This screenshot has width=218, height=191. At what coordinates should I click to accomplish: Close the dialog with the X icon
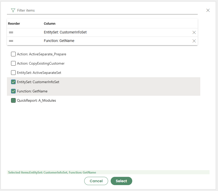click(x=208, y=10)
